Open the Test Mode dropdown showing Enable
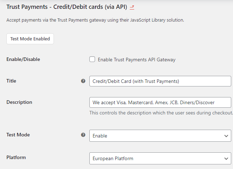This screenshot has height=169, width=233. click(x=156, y=136)
